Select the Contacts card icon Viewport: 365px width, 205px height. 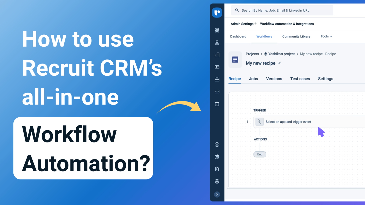217,67
